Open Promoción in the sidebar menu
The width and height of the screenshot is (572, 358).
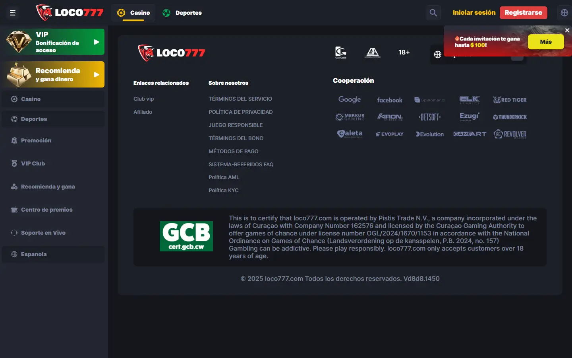click(53, 140)
